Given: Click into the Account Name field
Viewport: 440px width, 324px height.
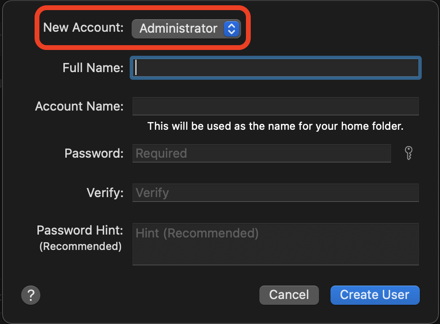Looking at the screenshot, I should pyautogui.click(x=275, y=106).
